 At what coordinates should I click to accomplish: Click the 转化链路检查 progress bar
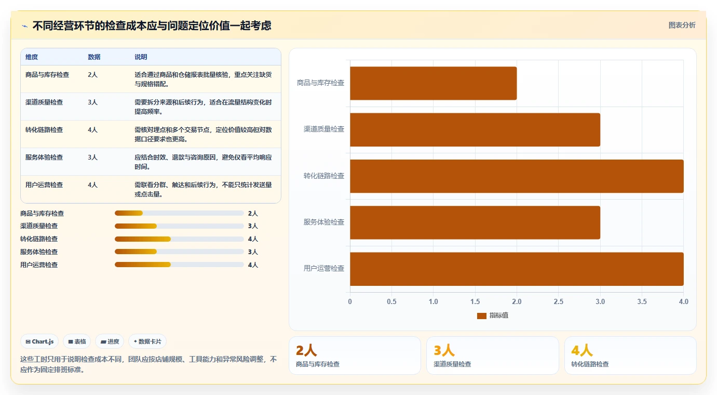pyautogui.click(x=179, y=239)
